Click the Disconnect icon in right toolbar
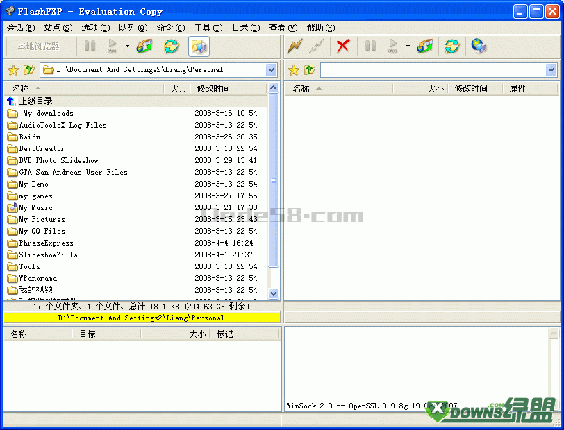 pyautogui.click(x=316, y=46)
